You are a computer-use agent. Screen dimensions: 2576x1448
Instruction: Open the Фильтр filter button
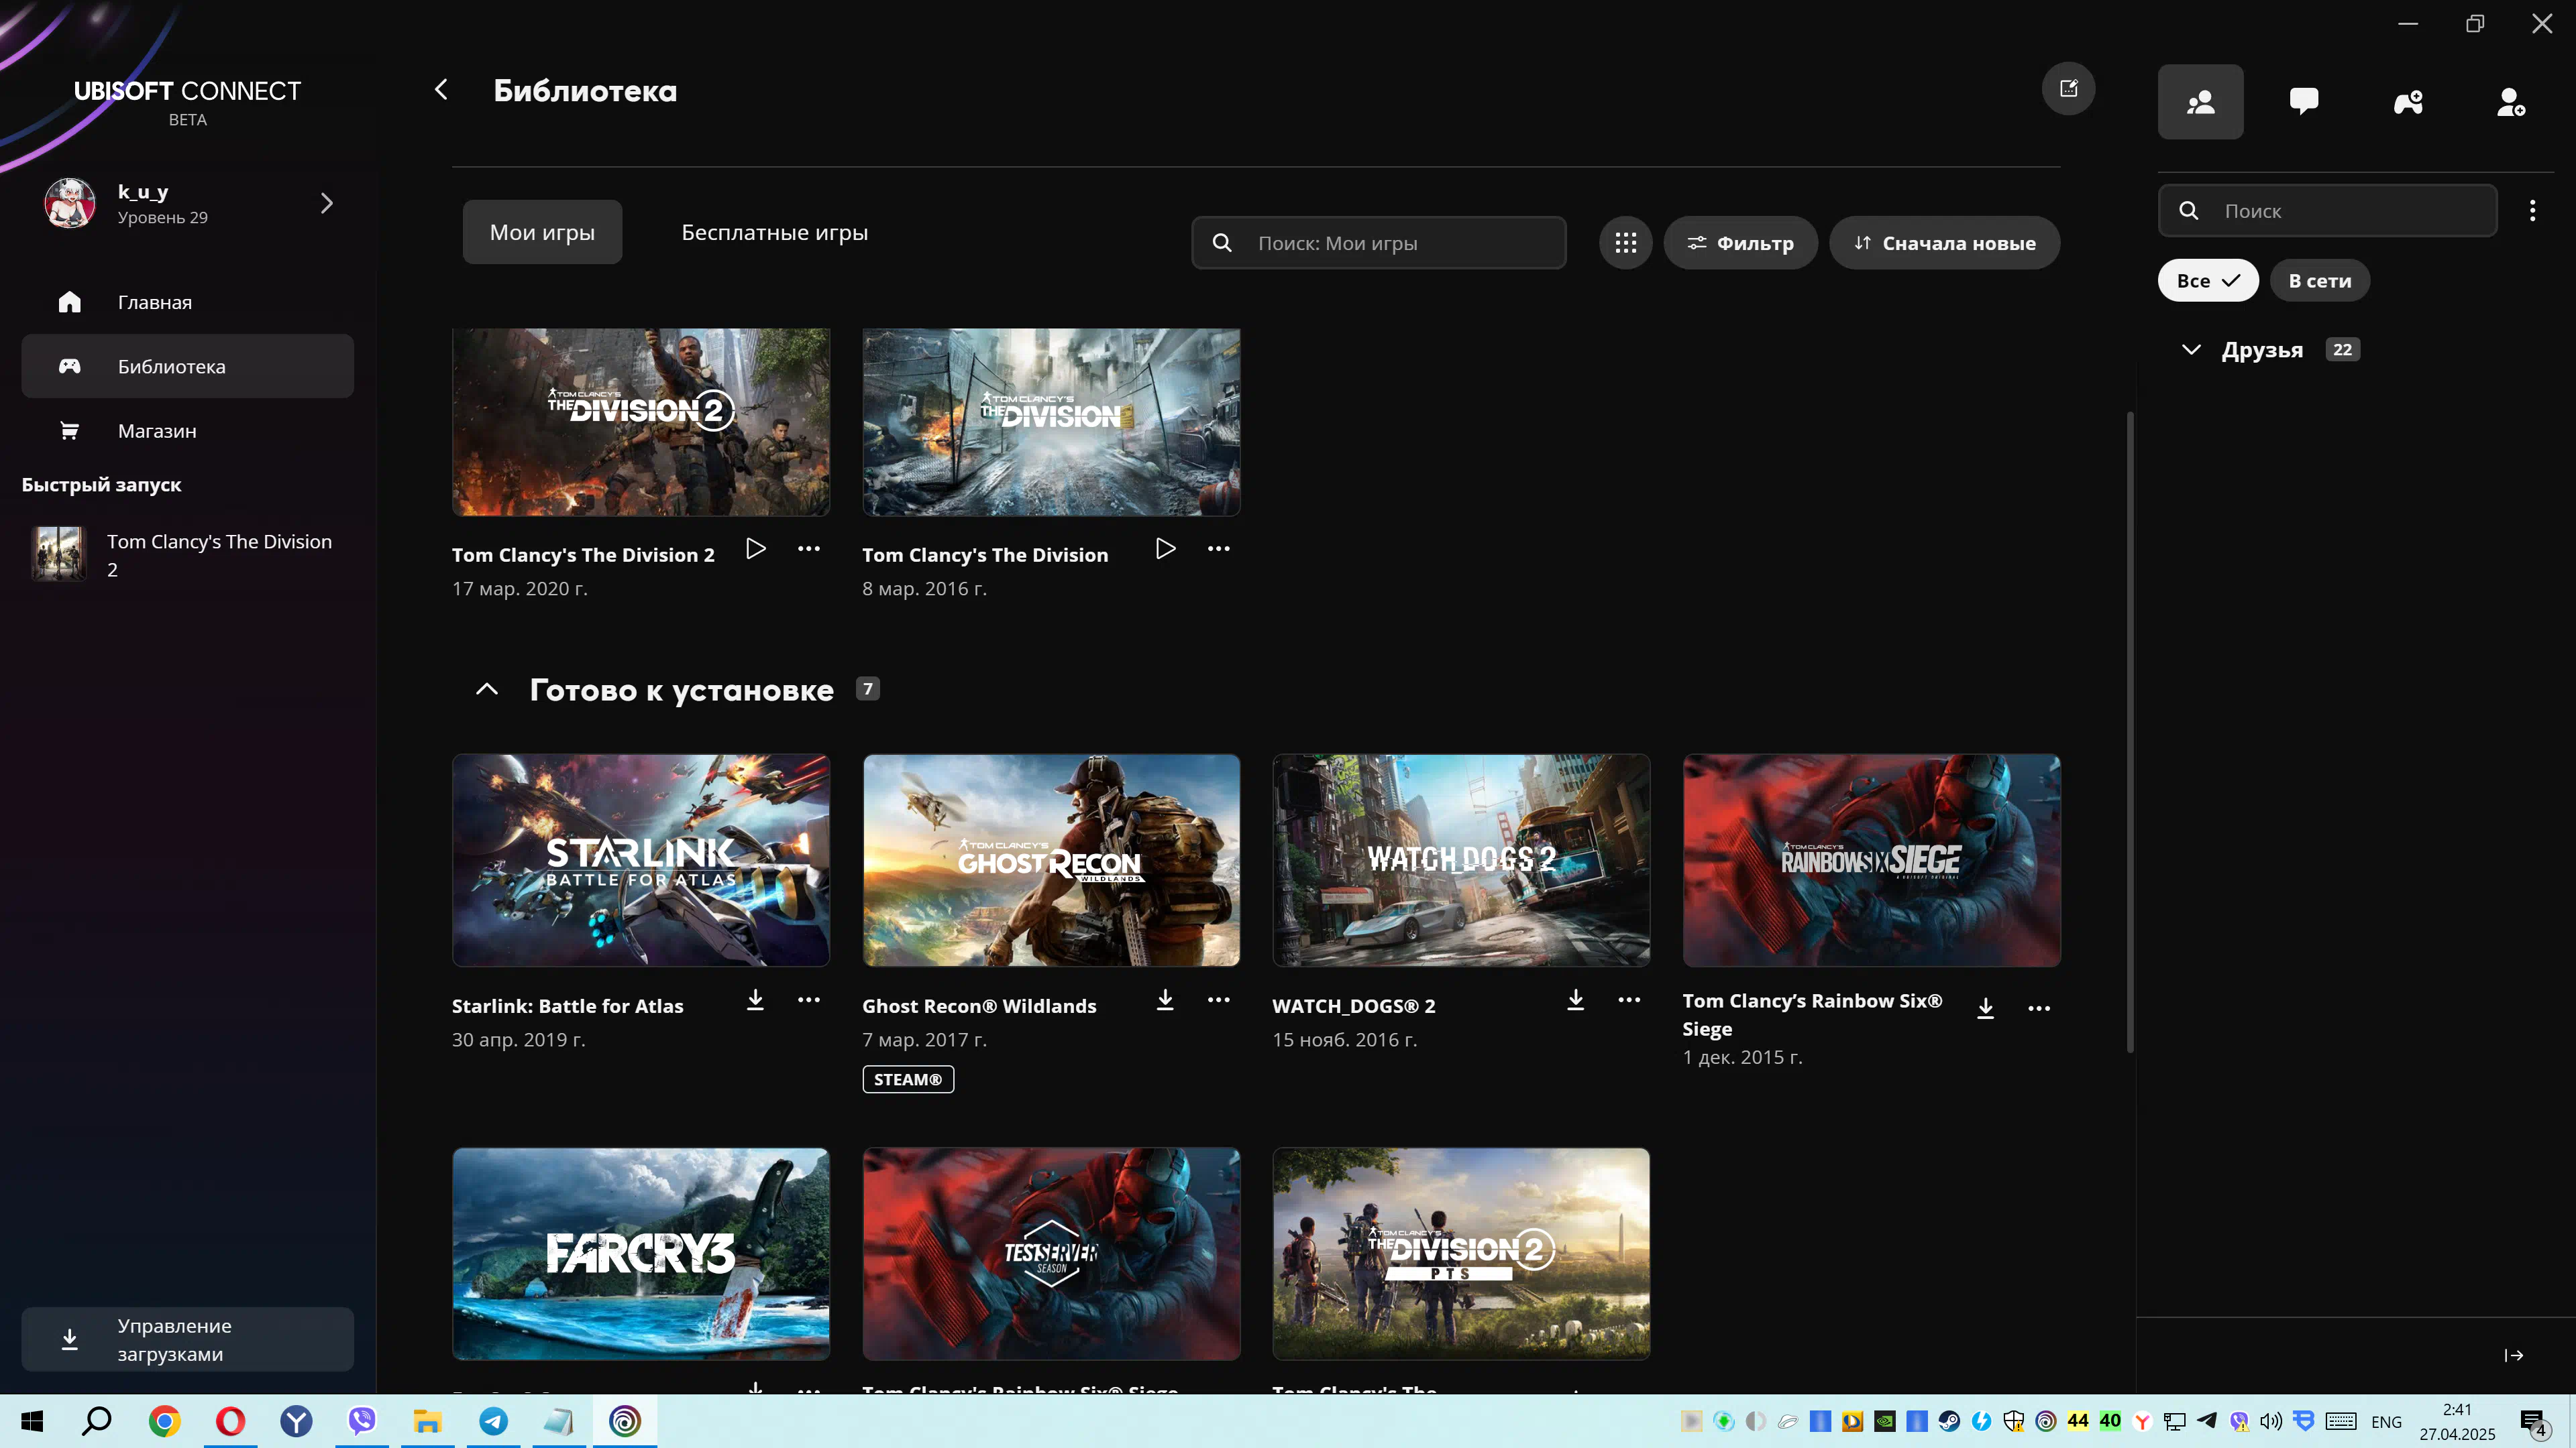pos(1740,243)
